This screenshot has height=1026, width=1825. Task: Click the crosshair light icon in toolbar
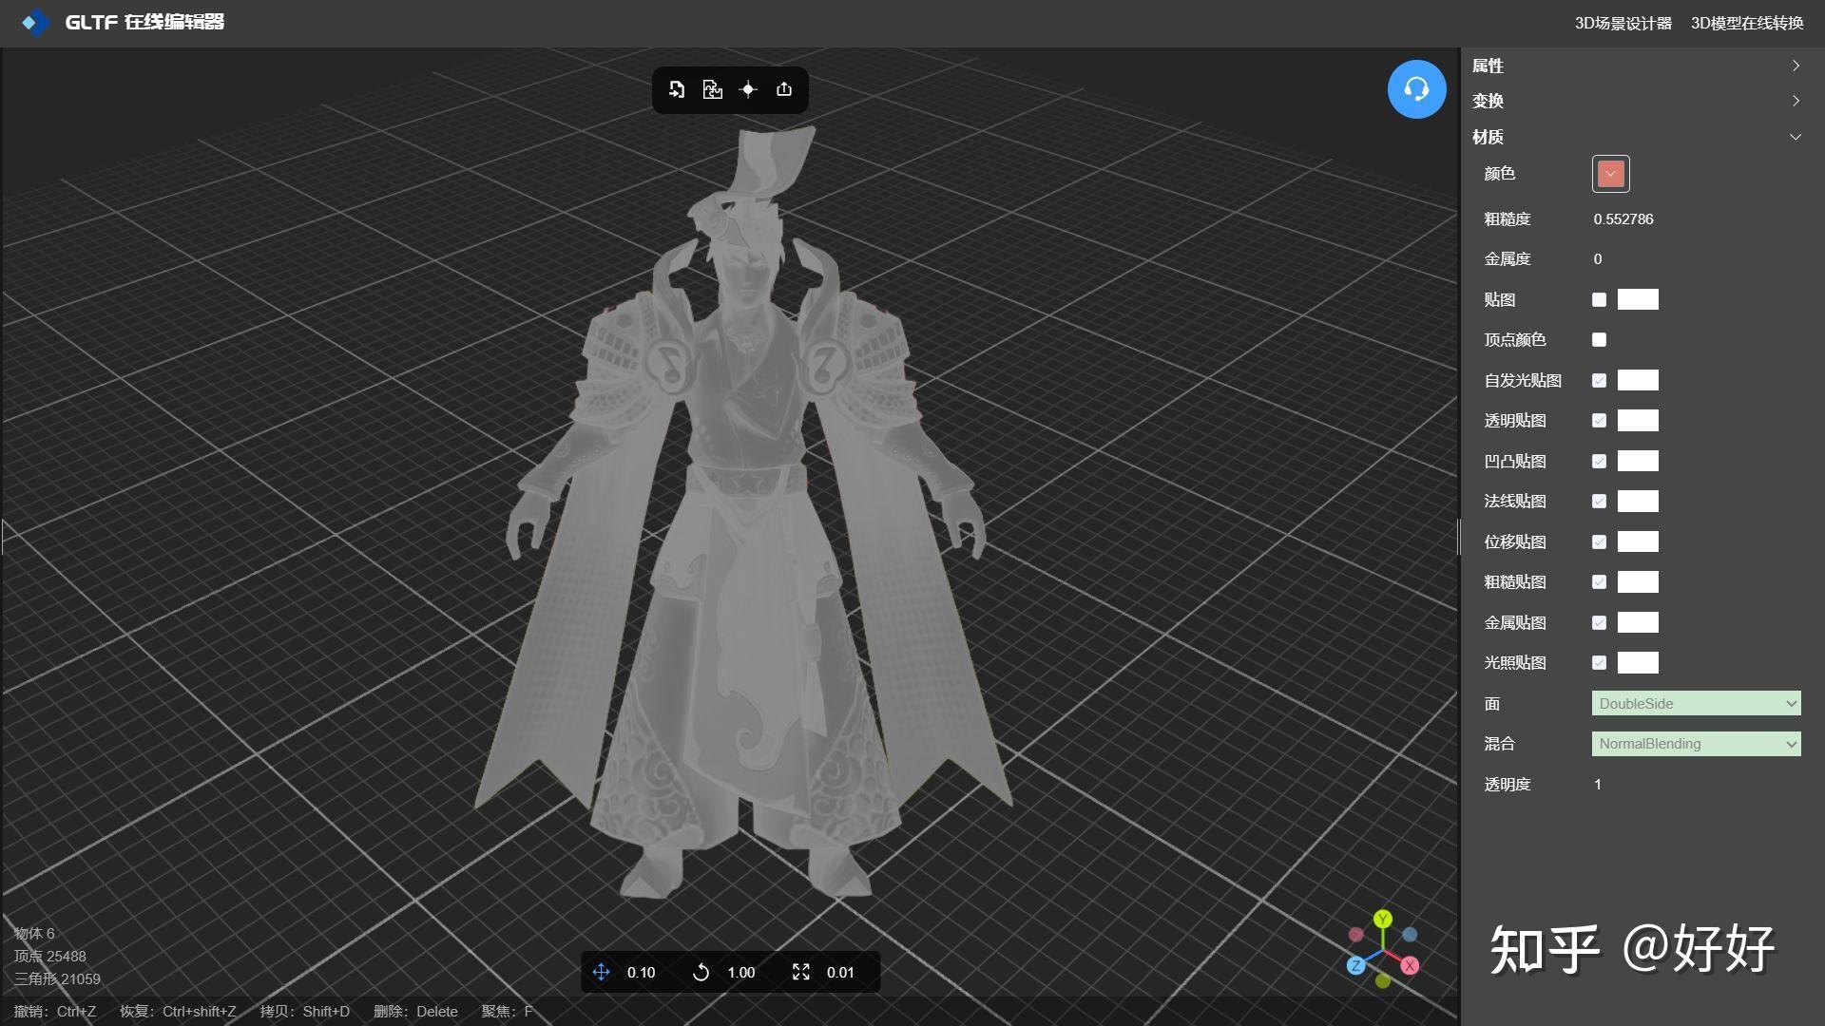pyautogui.click(x=748, y=89)
